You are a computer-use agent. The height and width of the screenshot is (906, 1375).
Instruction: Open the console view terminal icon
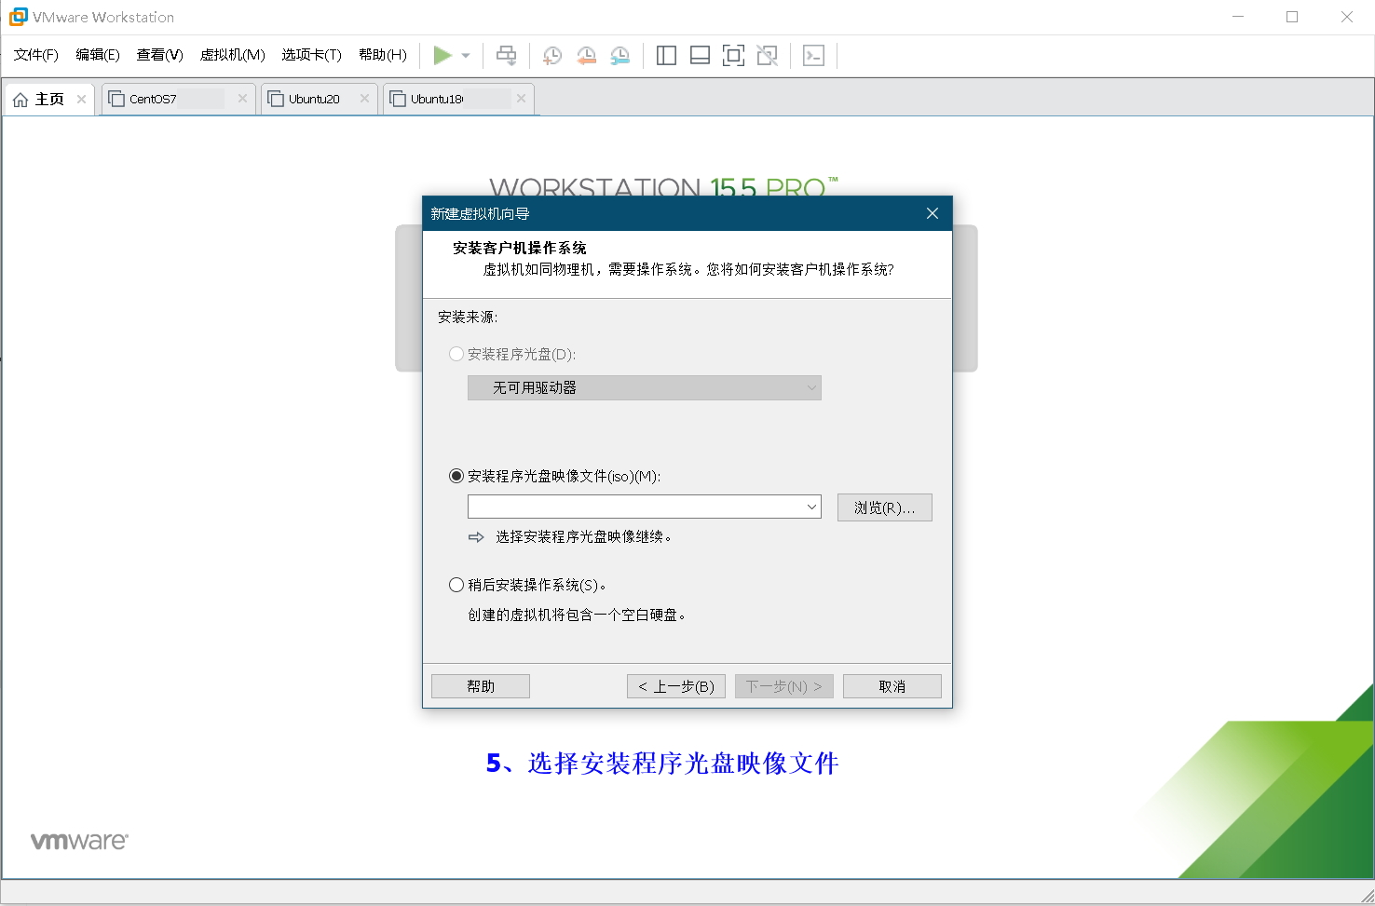pos(813,56)
